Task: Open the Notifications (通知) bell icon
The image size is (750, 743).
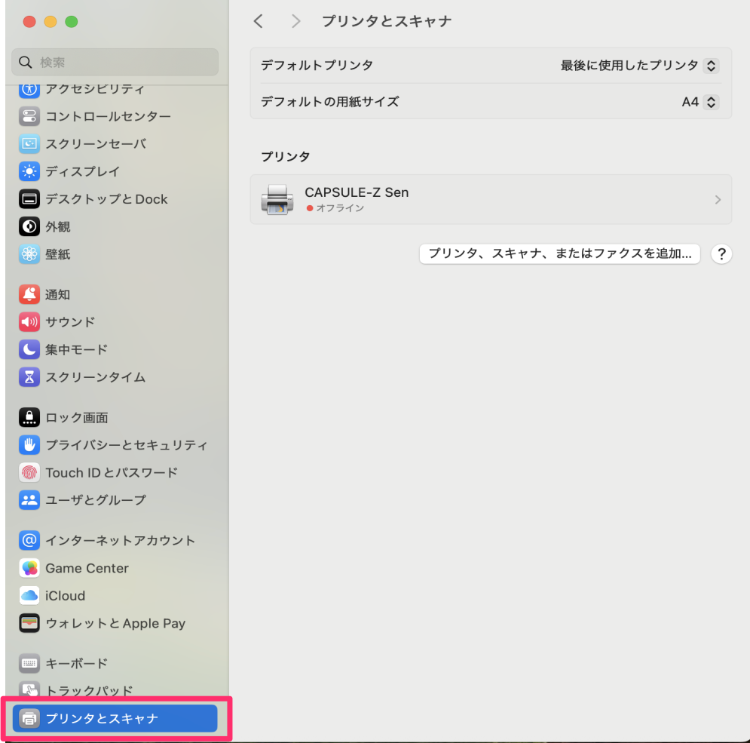Action: pyautogui.click(x=29, y=294)
